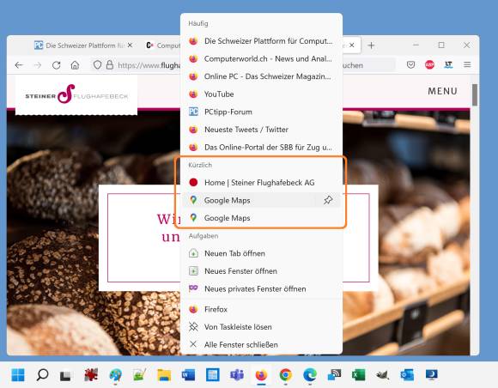Launch Outlook from taskbar
498x388 pixels.
coord(407,375)
